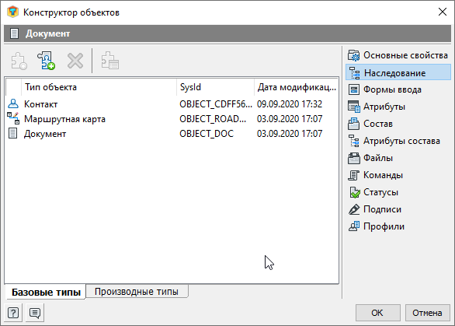455x326 pixels.
Task: Open help with question mark icon
Action: [13, 313]
